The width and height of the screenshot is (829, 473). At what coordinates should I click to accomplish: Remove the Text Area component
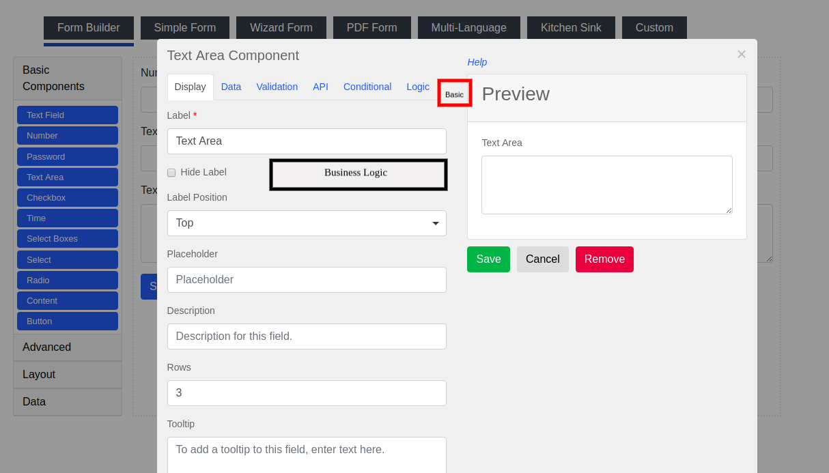(604, 259)
